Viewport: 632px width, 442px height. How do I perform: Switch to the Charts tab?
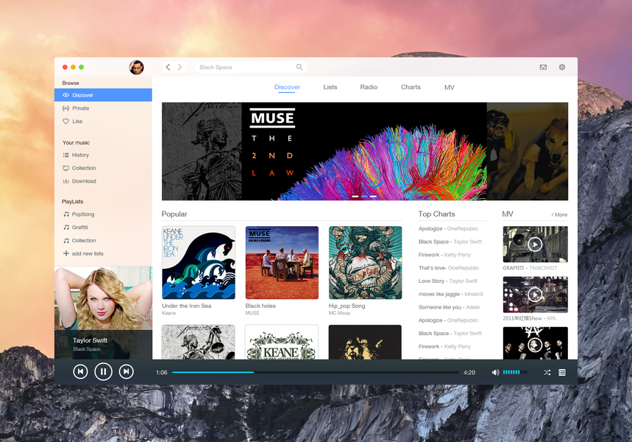click(x=411, y=87)
